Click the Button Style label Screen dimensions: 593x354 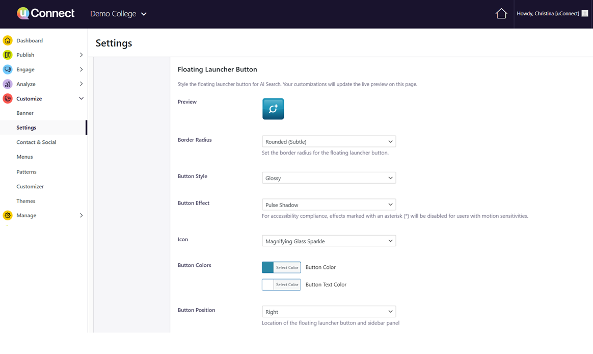click(x=193, y=176)
